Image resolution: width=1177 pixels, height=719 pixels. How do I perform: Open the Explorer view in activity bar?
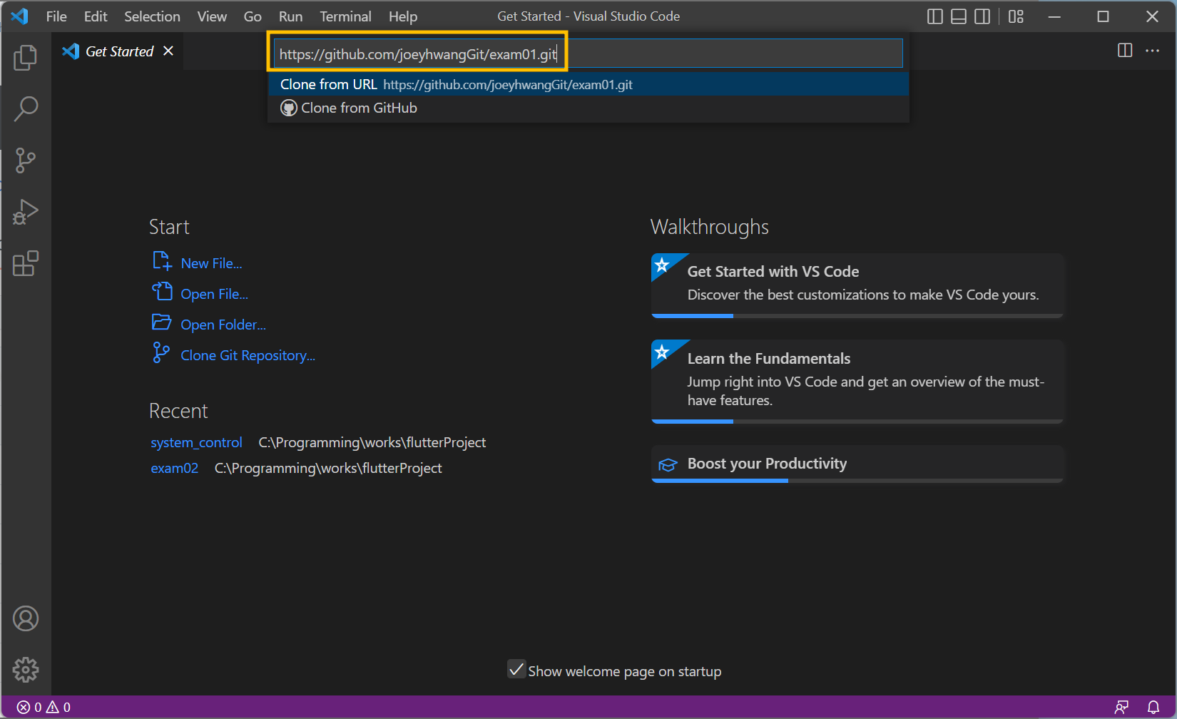pos(26,58)
